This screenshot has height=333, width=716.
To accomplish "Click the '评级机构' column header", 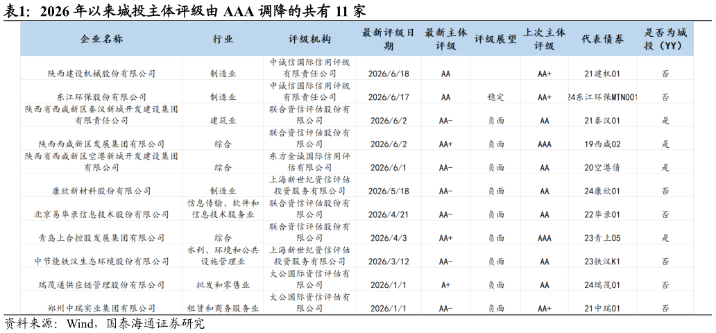I will coord(309,40).
